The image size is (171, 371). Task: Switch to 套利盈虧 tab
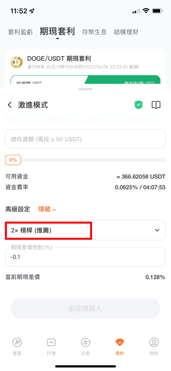(x=20, y=32)
